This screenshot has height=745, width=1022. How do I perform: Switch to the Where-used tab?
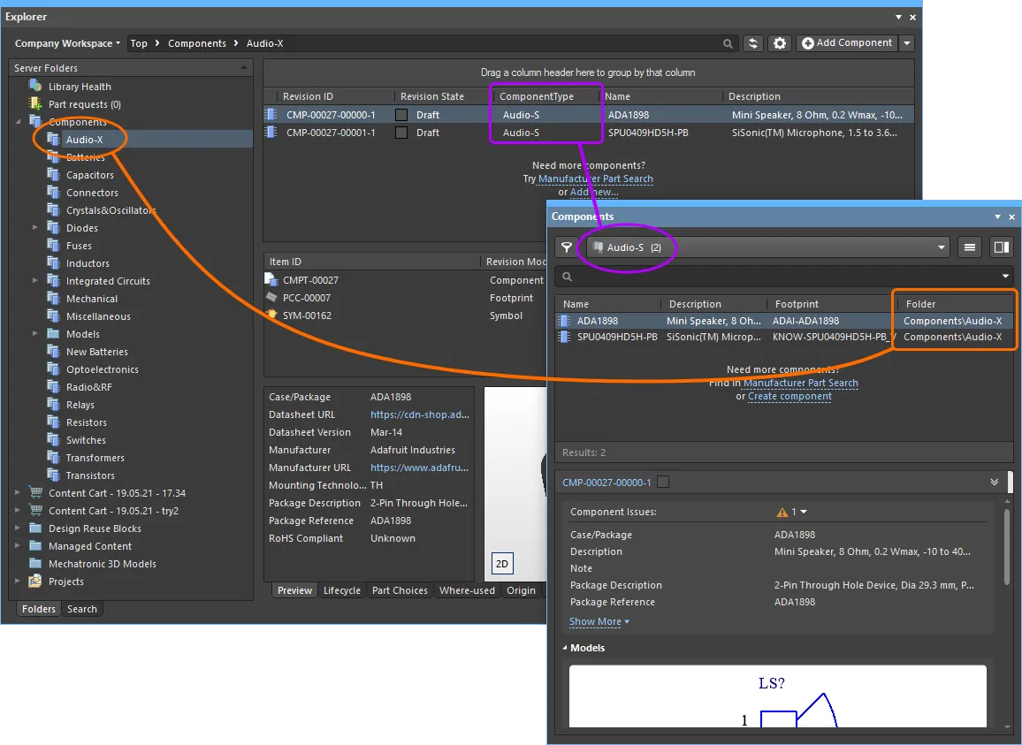coord(467,590)
